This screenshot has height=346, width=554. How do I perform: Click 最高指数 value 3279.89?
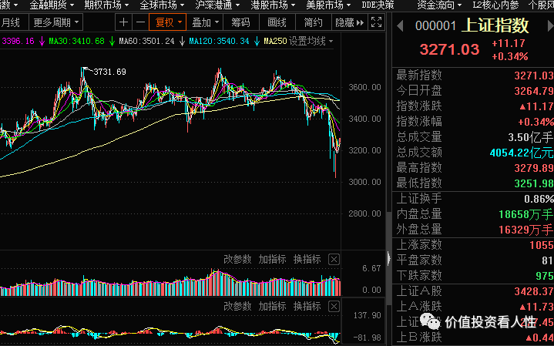point(534,168)
